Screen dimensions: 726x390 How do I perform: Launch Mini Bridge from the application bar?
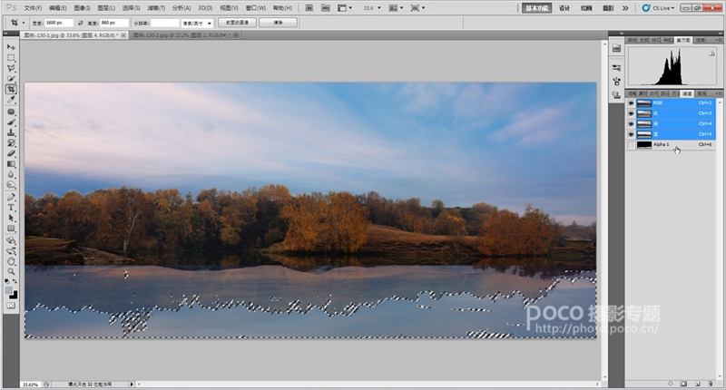326,8
